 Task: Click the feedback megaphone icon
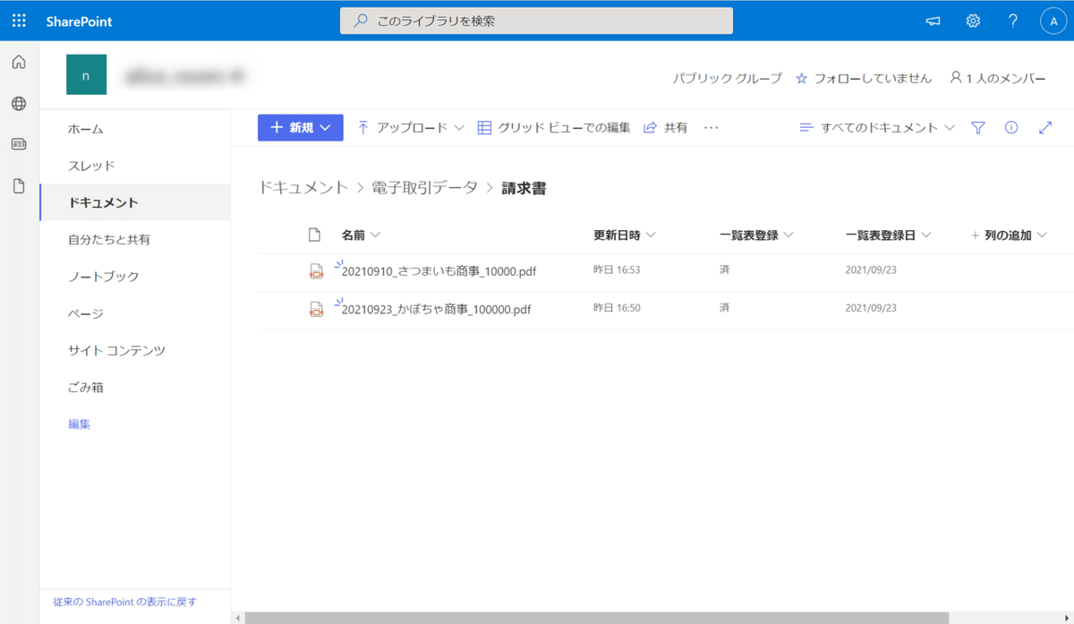point(933,21)
